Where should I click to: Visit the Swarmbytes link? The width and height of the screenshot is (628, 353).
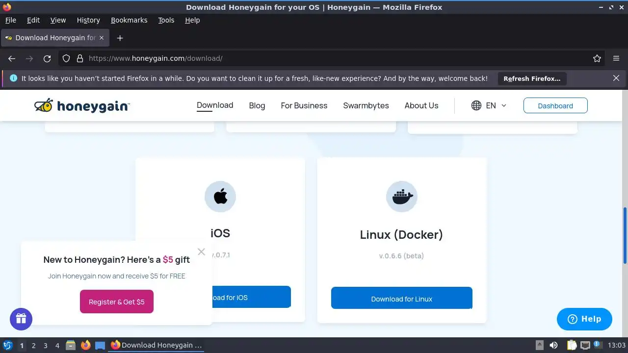(x=366, y=105)
